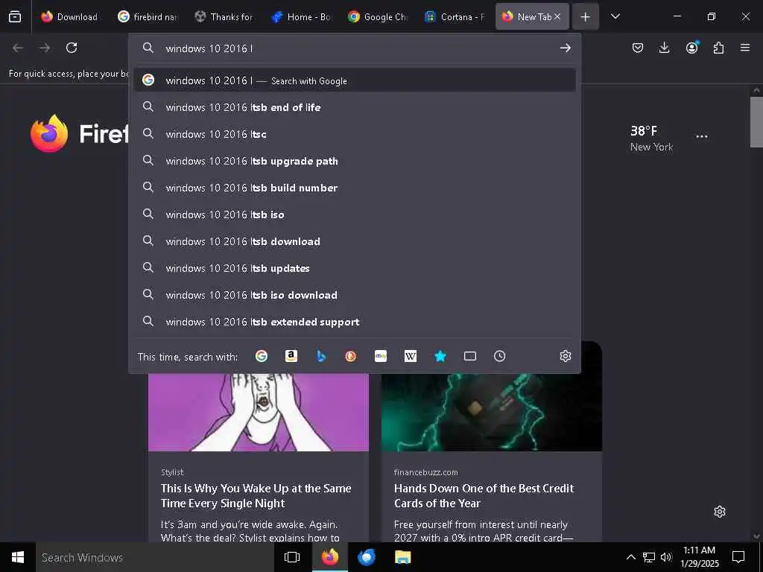Open the Firefox application hamburger menu

pos(745,48)
